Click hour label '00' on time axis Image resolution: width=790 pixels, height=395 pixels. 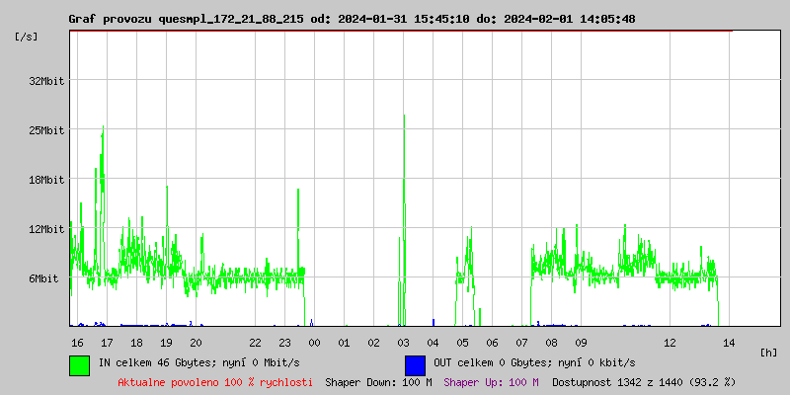[x=314, y=343]
